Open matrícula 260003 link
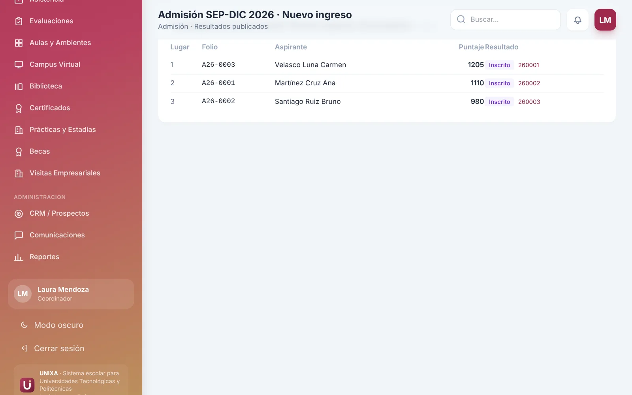The image size is (632, 395). coord(529,102)
